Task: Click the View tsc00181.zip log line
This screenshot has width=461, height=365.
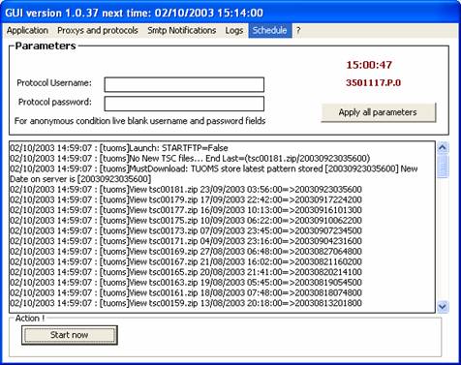Action: coord(186,189)
